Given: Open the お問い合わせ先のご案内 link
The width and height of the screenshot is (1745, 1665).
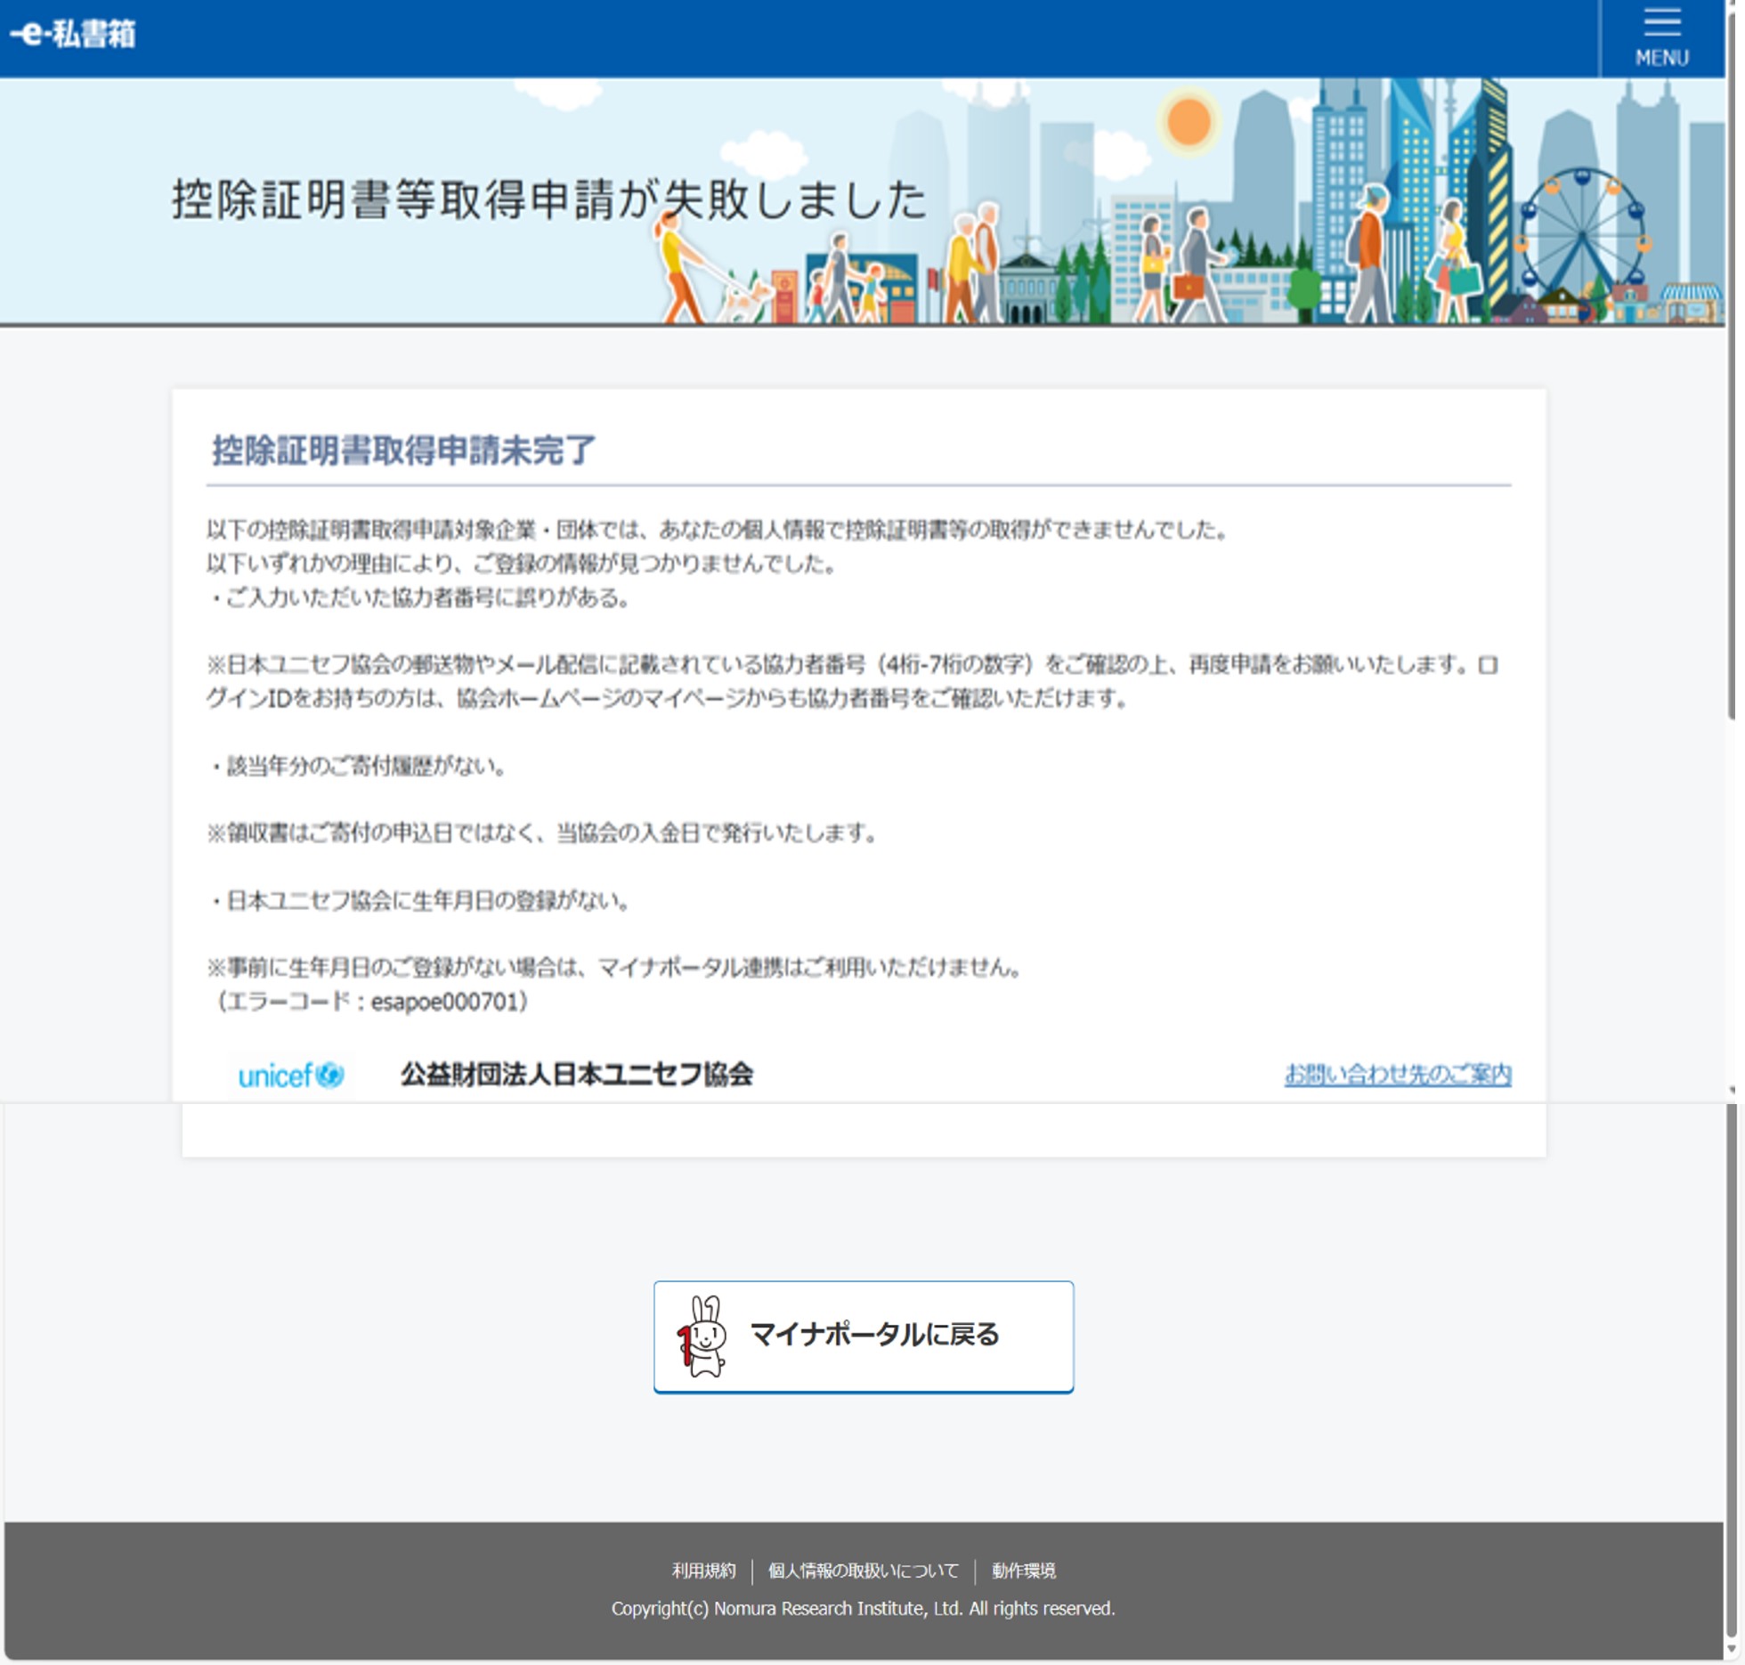Looking at the screenshot, I should 1397,1075.
